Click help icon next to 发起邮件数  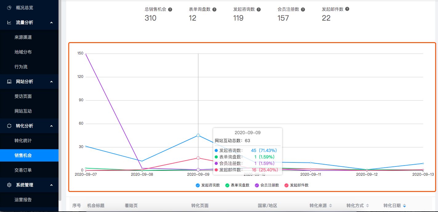(347, 9)
